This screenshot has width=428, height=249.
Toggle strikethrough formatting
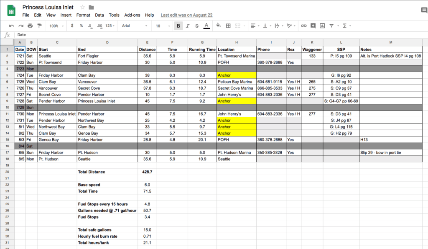tap(197, 26)
